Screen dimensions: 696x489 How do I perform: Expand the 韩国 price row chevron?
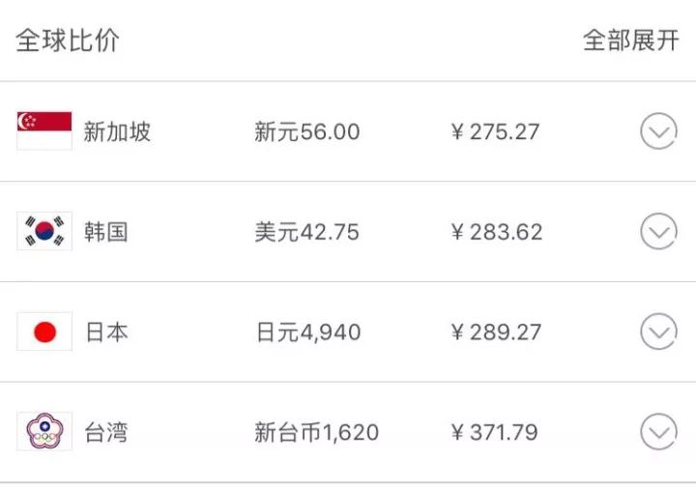click(658, 232)
